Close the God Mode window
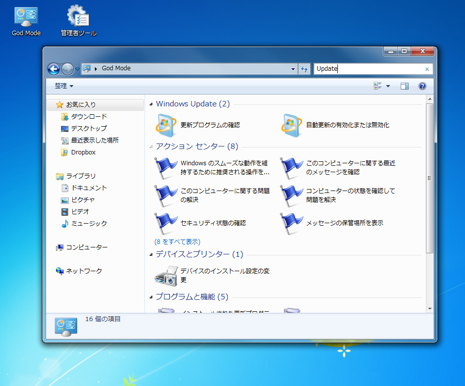 tap(422, 51)
